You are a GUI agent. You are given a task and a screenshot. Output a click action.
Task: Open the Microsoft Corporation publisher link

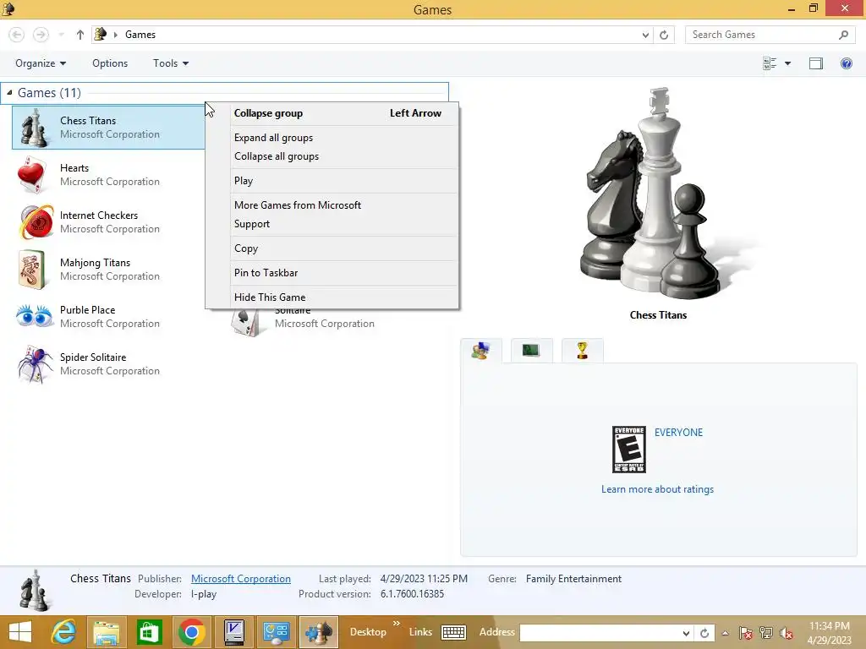(241, 579)
